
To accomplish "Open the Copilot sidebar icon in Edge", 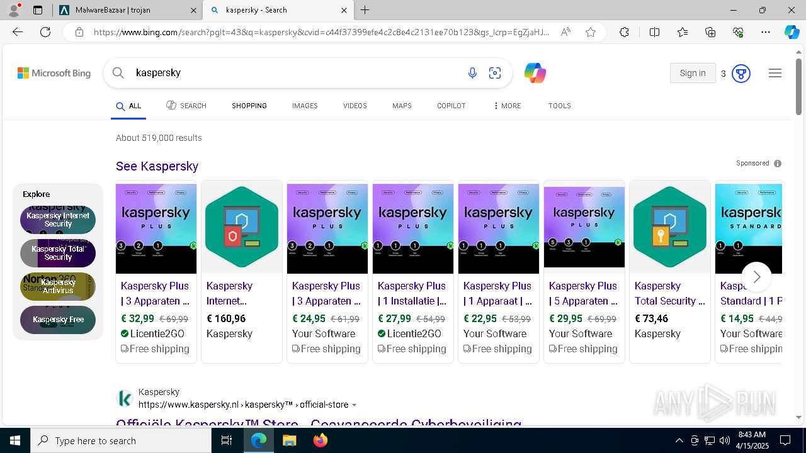I will point(792,32).
